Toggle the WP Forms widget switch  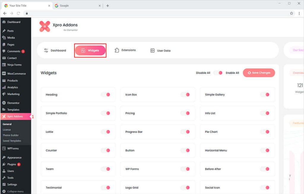[185, 169]
